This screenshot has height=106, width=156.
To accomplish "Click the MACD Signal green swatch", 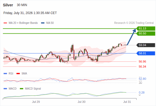I will coord(22,89).
